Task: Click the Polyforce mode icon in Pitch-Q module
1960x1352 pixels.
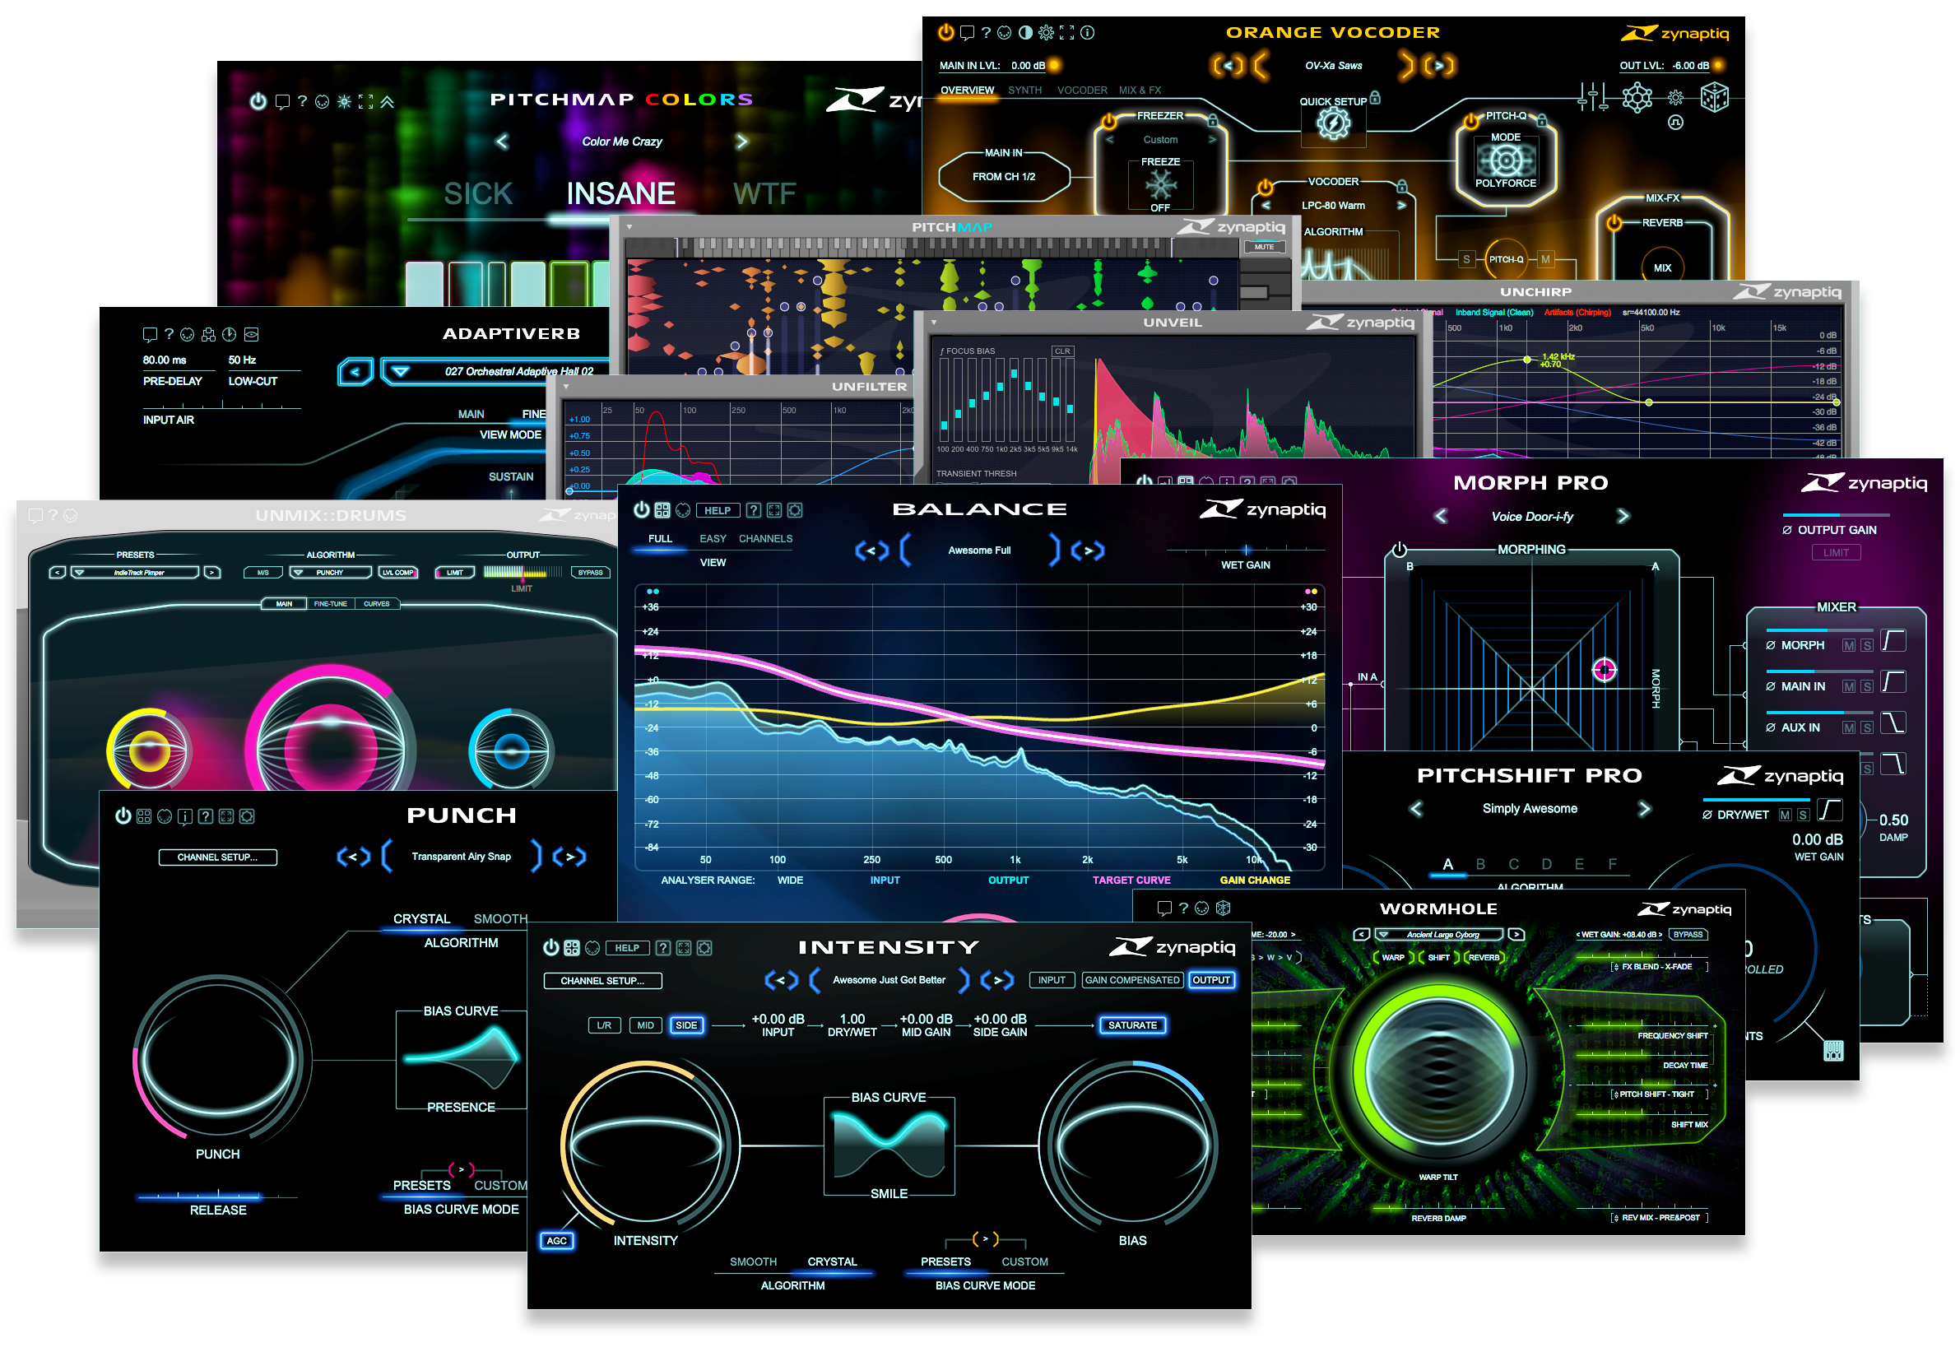Action: click(1505, 160)
